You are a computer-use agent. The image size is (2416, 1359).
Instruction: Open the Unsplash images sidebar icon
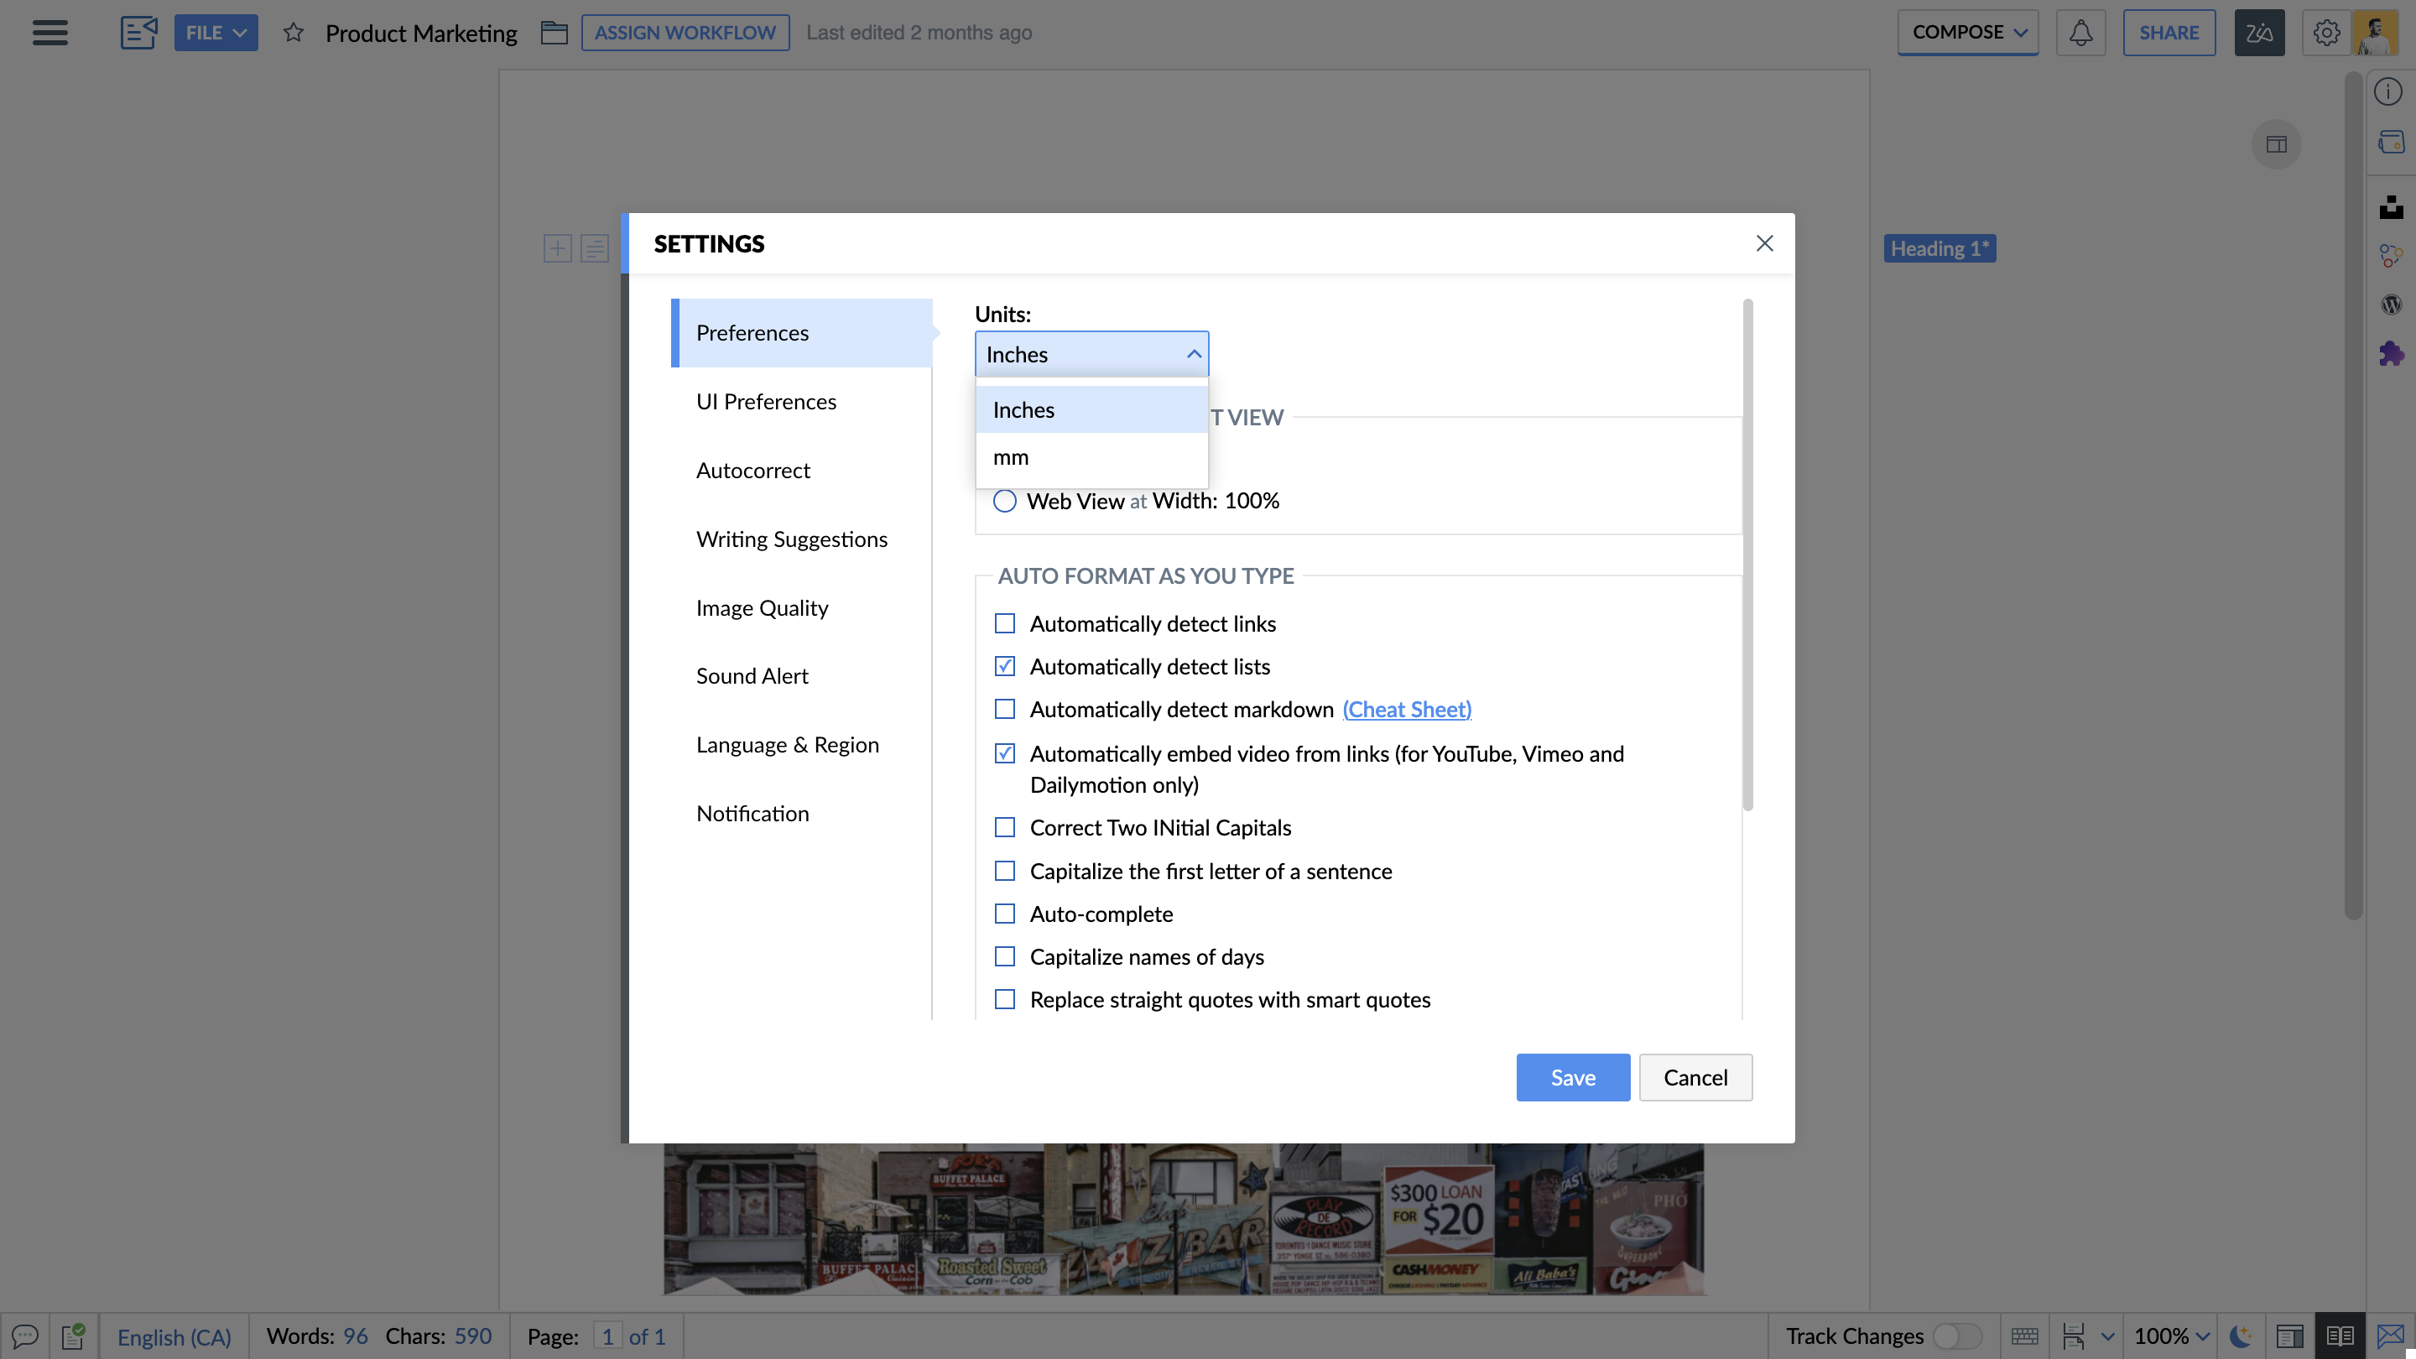point(2391,206)
